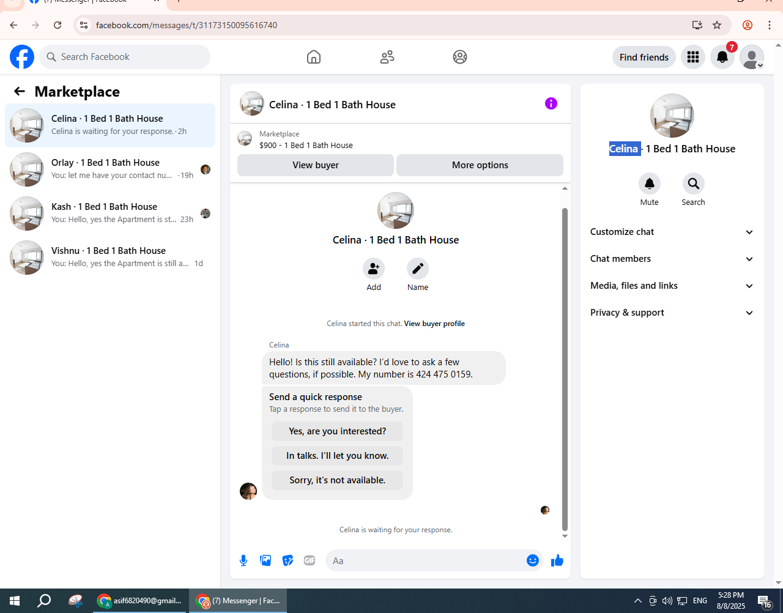Open the Facebook menu grid icon
783x613 pixels.
693,57
